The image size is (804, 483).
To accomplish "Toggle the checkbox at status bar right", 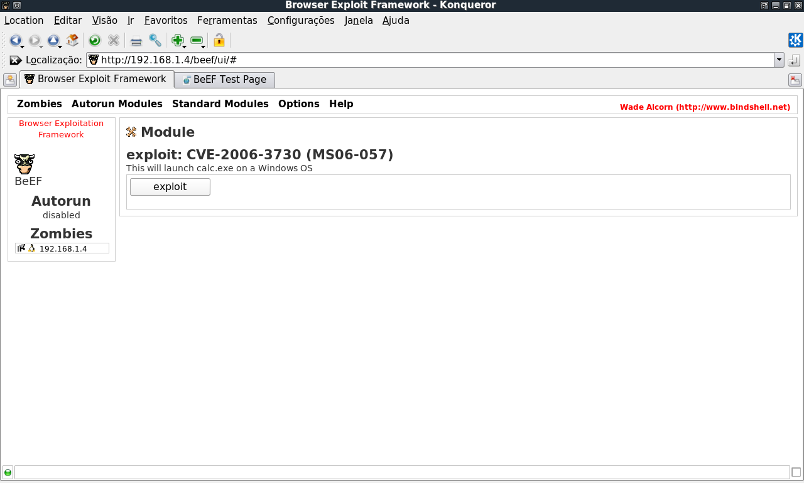I will pos(796,472).
